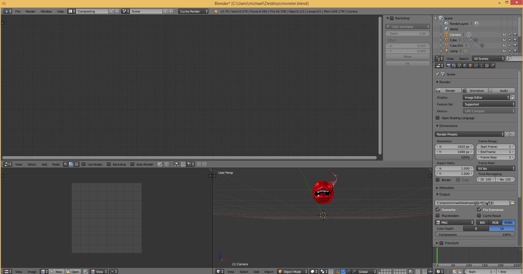Open the Texture properties tab checker icon
The image size is (523, 274).
(487, 66)
